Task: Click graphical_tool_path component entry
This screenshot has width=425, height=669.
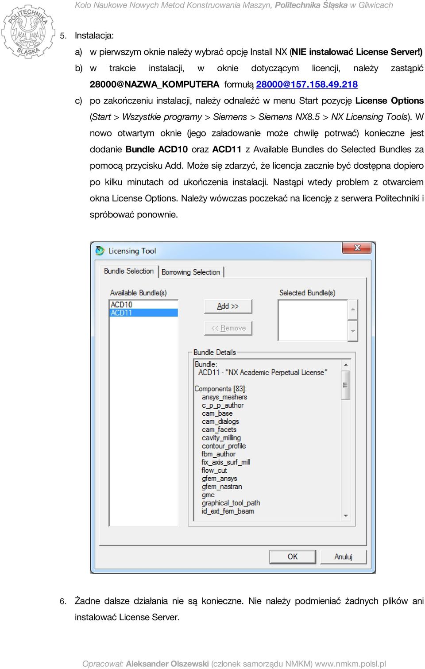Action: pyautogui.click(x=231, y=503)
